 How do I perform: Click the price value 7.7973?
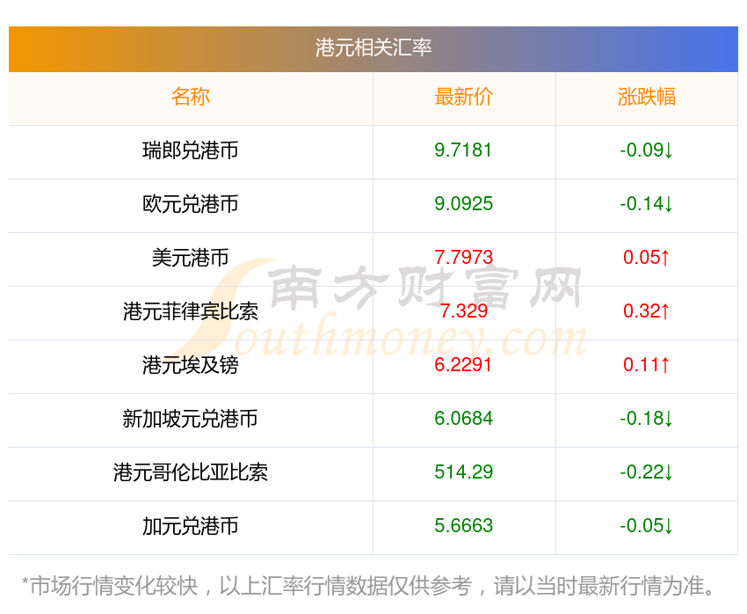[x=463, y=258]
